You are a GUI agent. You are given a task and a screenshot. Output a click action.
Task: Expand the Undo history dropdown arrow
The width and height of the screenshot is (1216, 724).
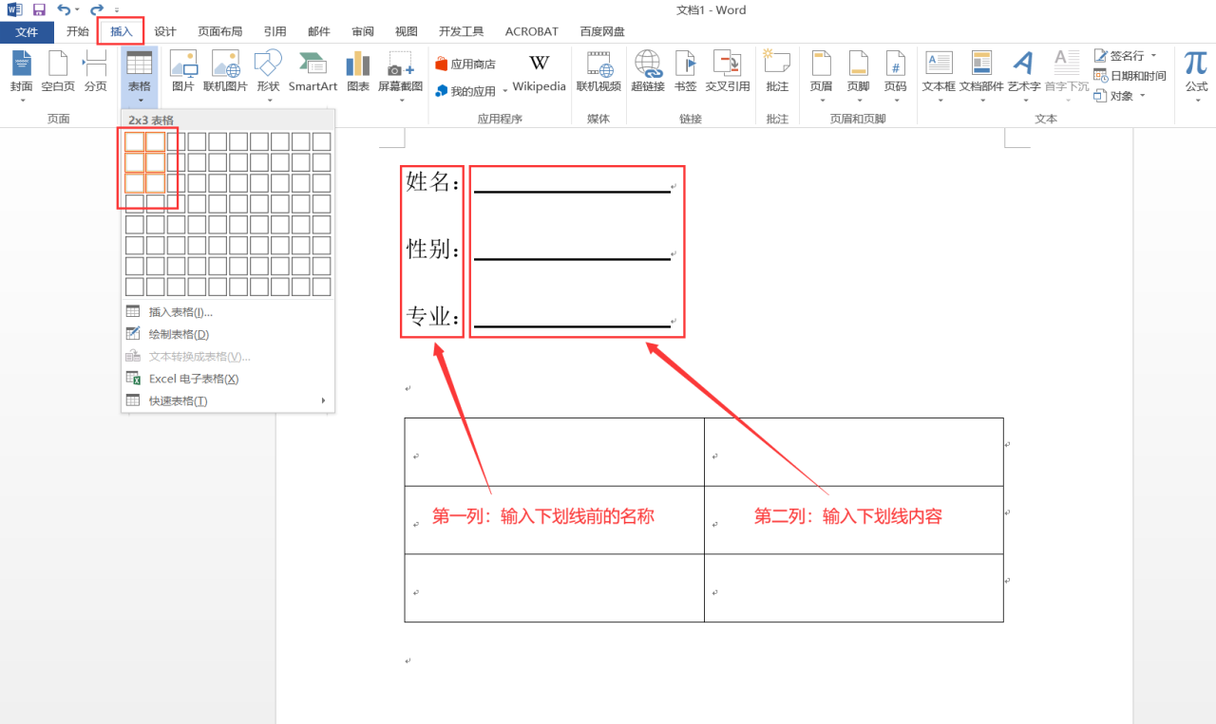pos(77,9)
